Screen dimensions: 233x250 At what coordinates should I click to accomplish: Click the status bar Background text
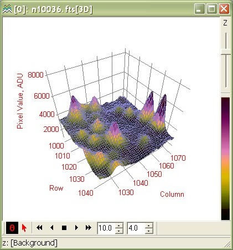click(x=34, y=243)
